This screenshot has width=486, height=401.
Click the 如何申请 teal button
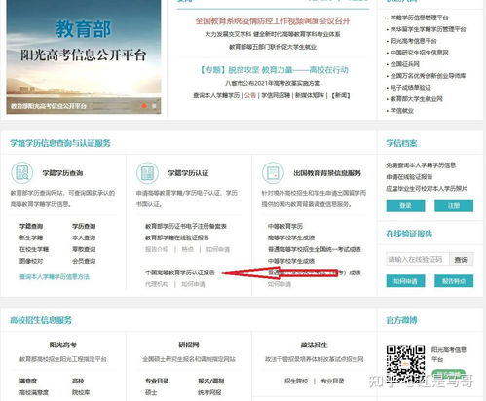tap(405, 281)
